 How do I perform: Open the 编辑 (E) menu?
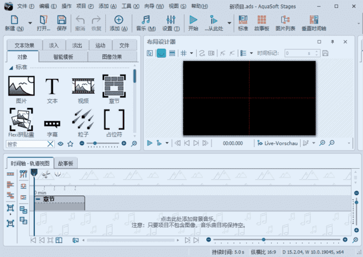pyautogui.click(x=47, y=6)
